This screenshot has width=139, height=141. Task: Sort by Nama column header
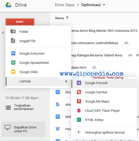pos(59,18)
